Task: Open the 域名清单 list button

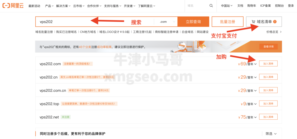Action: click(264, 22)
